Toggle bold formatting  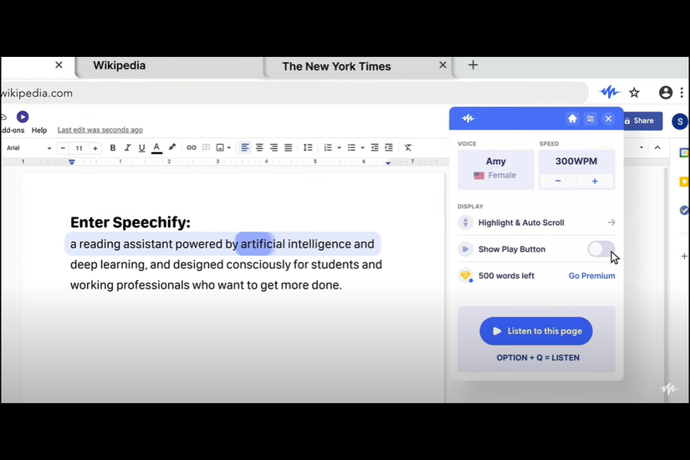point(113,147)
